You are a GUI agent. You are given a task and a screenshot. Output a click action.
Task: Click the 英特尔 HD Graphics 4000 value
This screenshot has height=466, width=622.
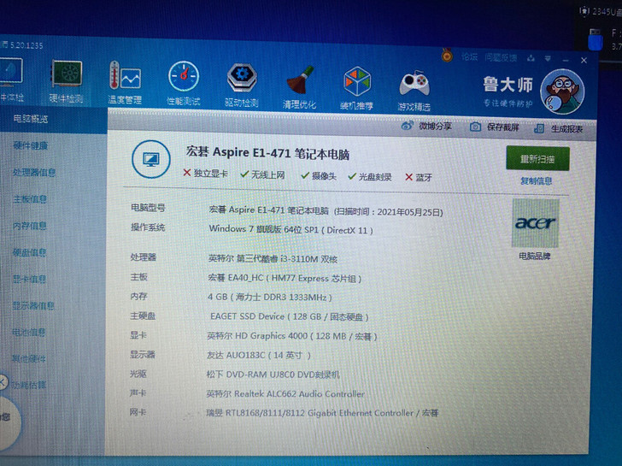[292, 336]
